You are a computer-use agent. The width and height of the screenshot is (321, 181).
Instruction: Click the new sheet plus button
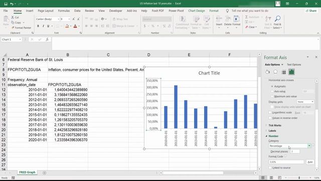click(44, 173)
